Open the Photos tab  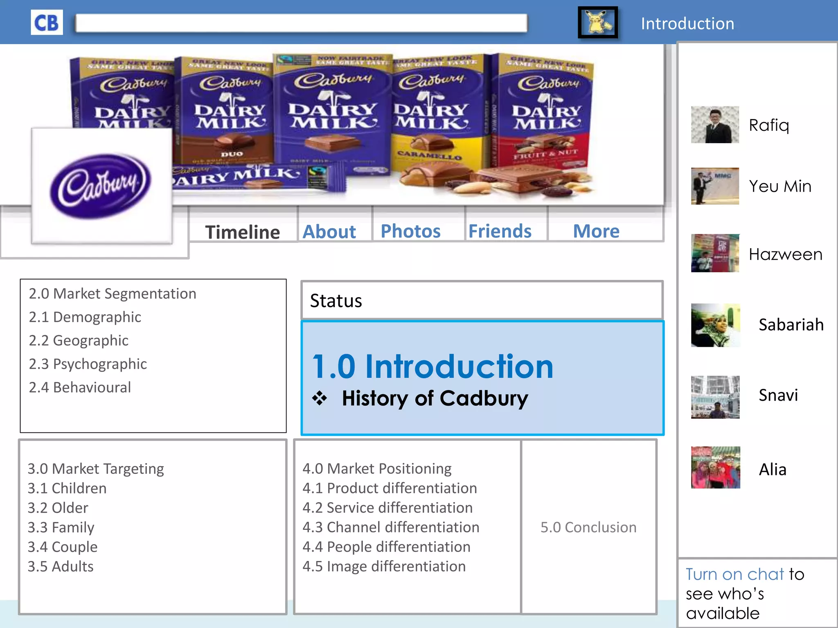[x=410, y=231]
